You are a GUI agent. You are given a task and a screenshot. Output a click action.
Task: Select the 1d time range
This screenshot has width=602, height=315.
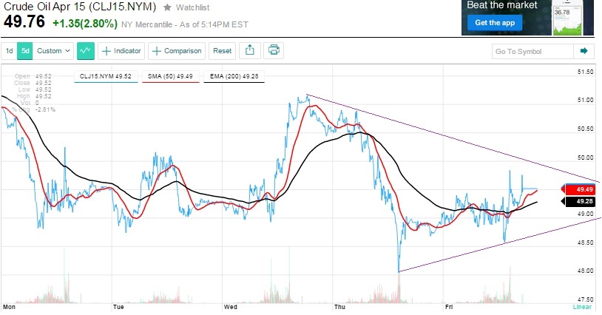[x=10, y=51]
